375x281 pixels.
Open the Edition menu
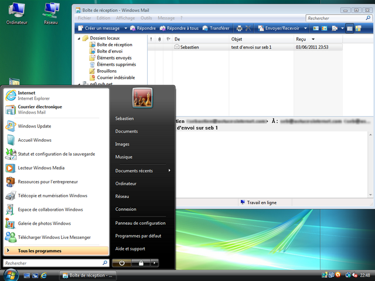coord(103,18)
